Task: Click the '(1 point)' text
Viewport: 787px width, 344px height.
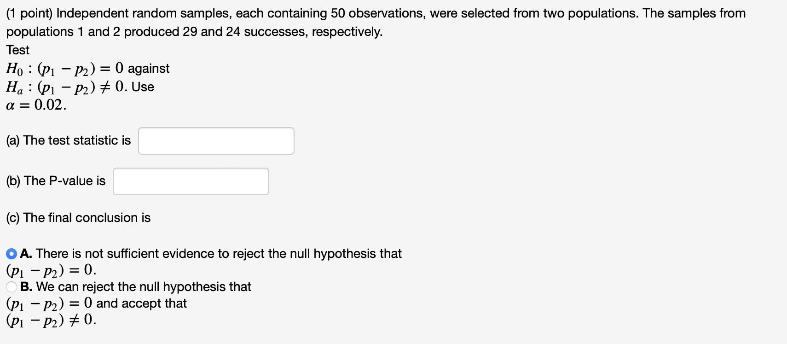Action: point(30,13)
